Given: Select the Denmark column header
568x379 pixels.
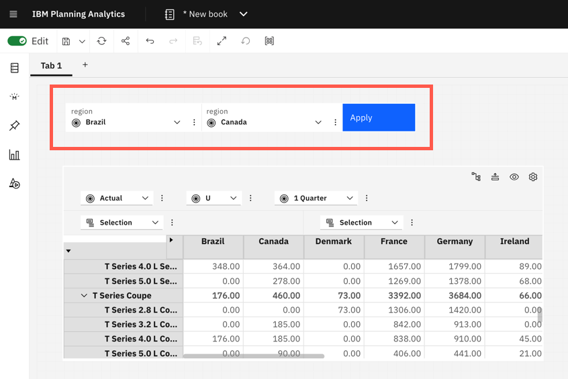Looking at the screenshot, I should [x=334, y=248].
